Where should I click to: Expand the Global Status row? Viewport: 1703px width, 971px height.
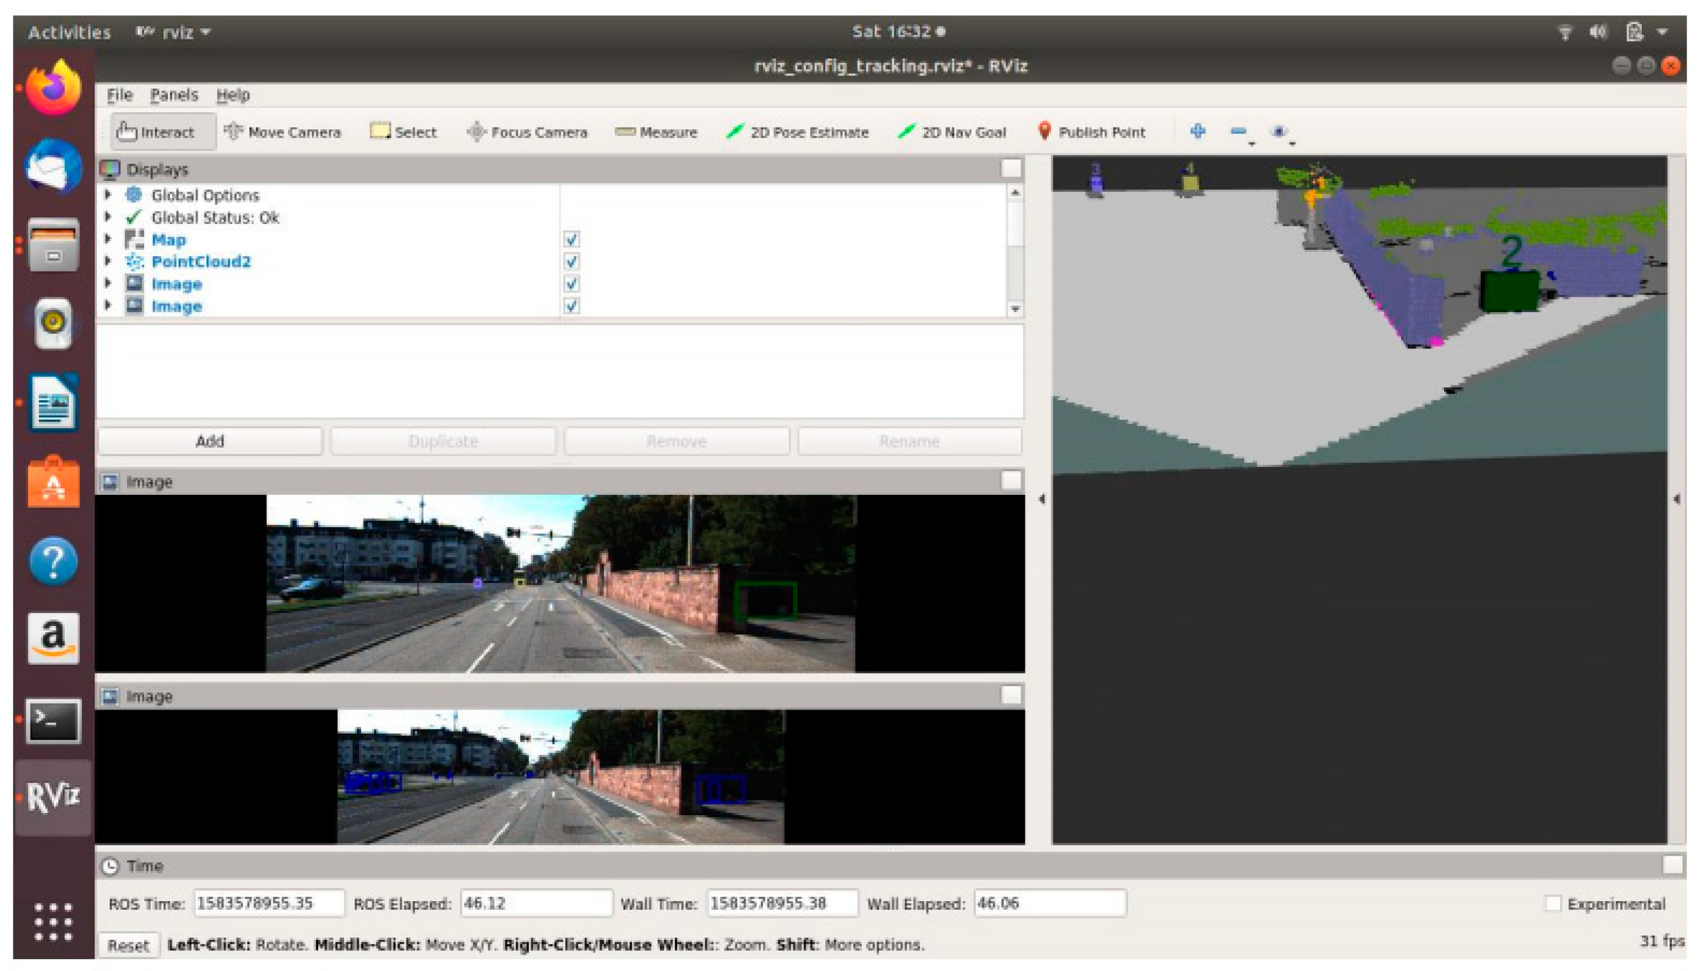[108, 217]
